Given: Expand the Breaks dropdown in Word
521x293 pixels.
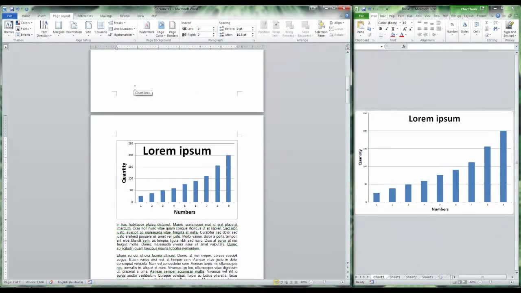Looking at the screenshot, I should [x=117, y=23].
